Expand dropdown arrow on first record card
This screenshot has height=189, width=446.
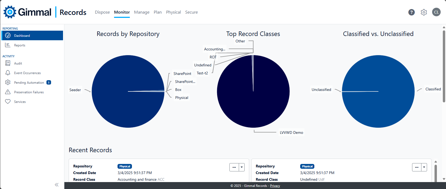point(242,167)
